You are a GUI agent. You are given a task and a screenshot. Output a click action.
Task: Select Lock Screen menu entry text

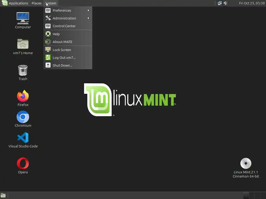(x=62, y=50)
